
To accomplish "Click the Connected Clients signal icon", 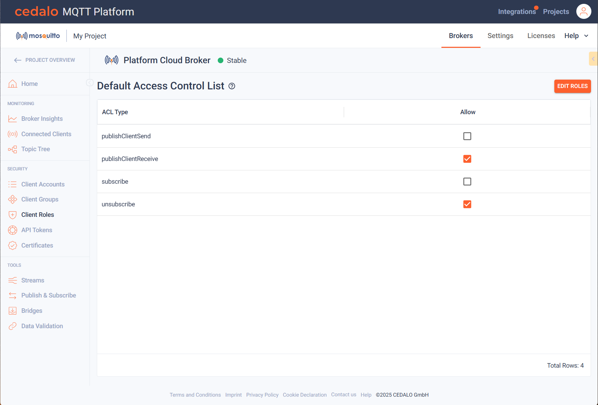I will pyautogui.click(x=13, y=134).
